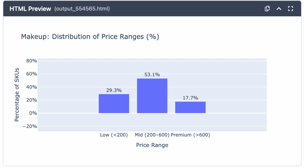This screenshot has width=304, height=168.
Task: Click the 17.7% data label
Action: [x=190, y=98]
